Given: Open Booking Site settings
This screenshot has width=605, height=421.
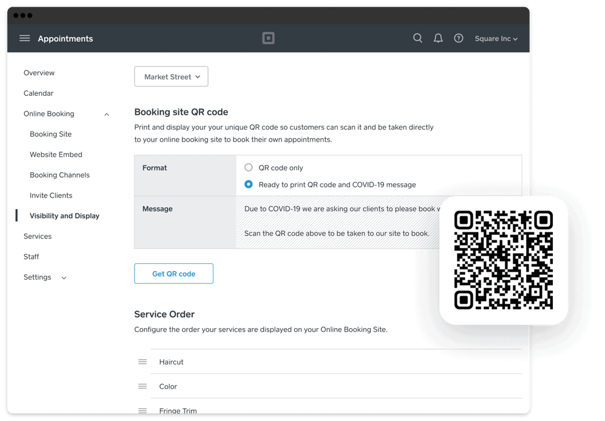Looking at the screenshot, I should 50,134.
